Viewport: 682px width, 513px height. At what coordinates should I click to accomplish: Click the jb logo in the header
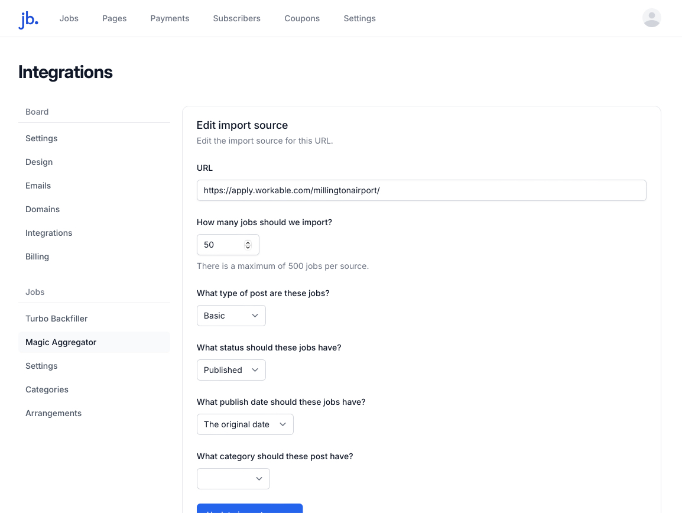[x=28, y=18]
